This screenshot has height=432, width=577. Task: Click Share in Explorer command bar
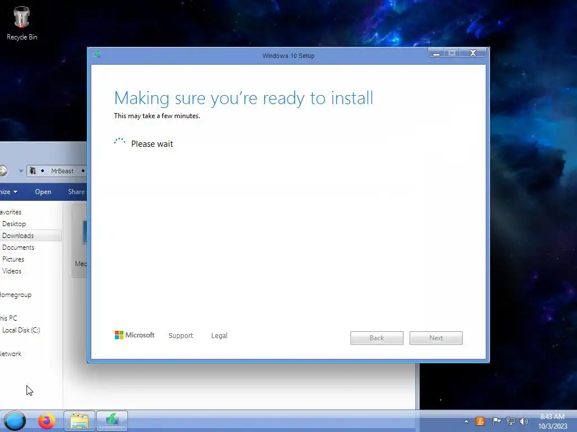(77, 192)
